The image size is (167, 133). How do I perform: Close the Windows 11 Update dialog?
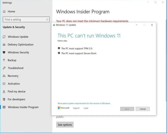pyautogui.click(x=152, y=25)
